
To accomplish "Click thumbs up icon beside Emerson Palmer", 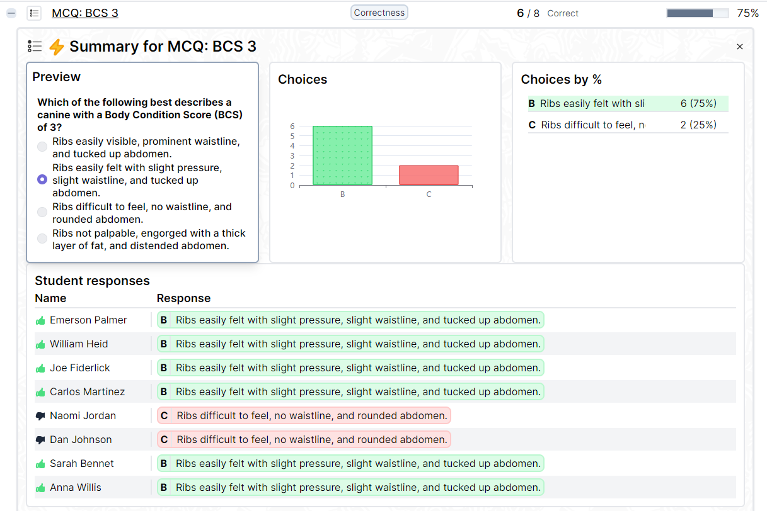I will click(x=41, y=320).
